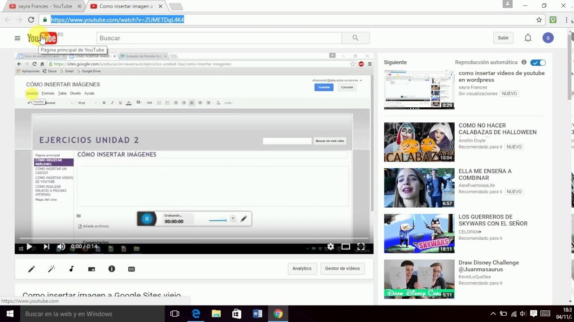
Task: Open Gestor de vídeos
Action: [x=342, y=268]
